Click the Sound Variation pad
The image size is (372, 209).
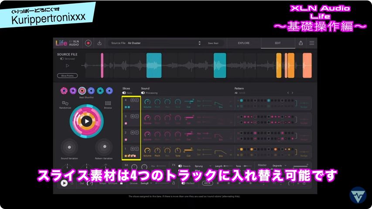click(69, 147)
